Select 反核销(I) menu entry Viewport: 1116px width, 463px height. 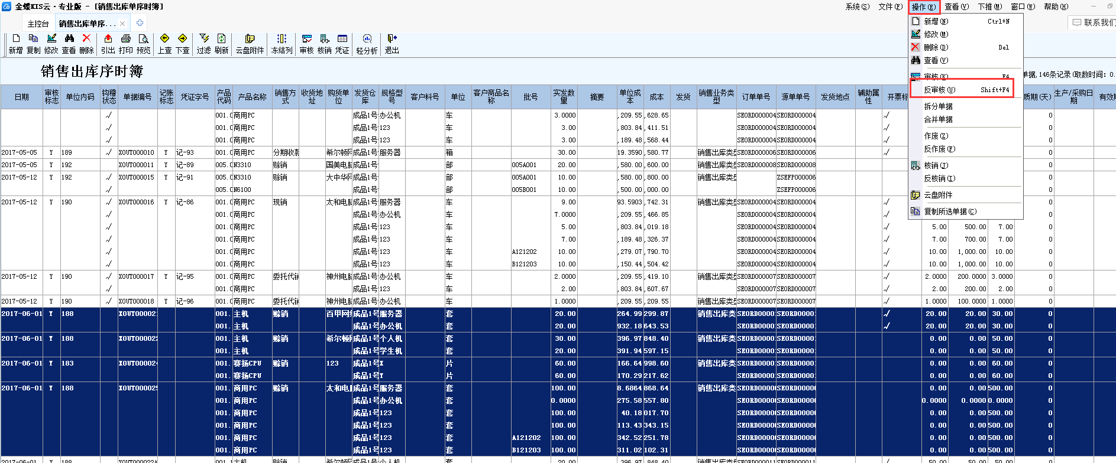[x=965, y=178]
